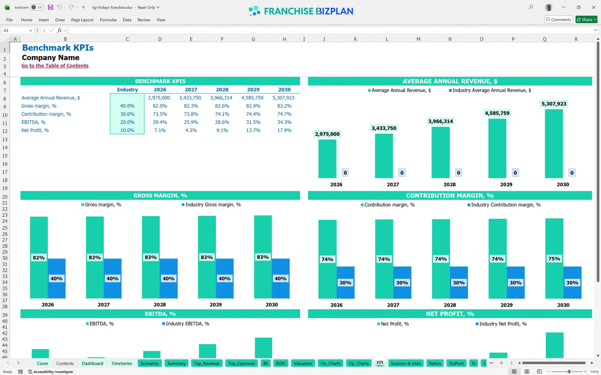Image resolution: width=601 pixels, height=375 pixels.
Task: Open the File menu
Action: tap(9, 20)
